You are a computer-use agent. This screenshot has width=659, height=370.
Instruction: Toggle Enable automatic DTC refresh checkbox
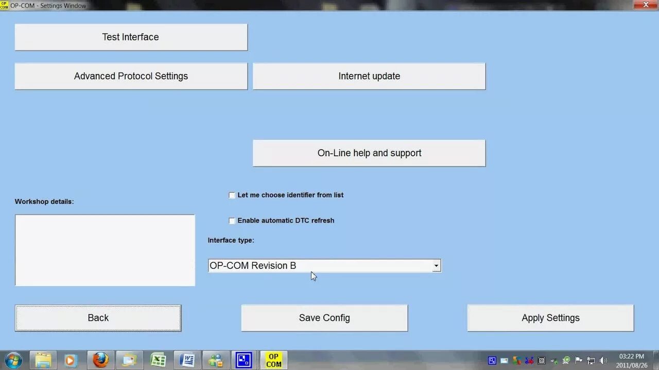tap(232, 220)
